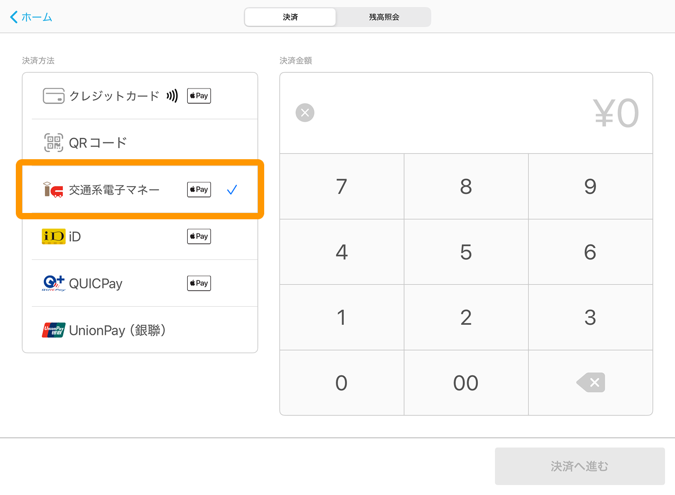This screenshot has height=495, width=675.
Task: Clear amount with the round X icon
Action: tap(305, 113)
